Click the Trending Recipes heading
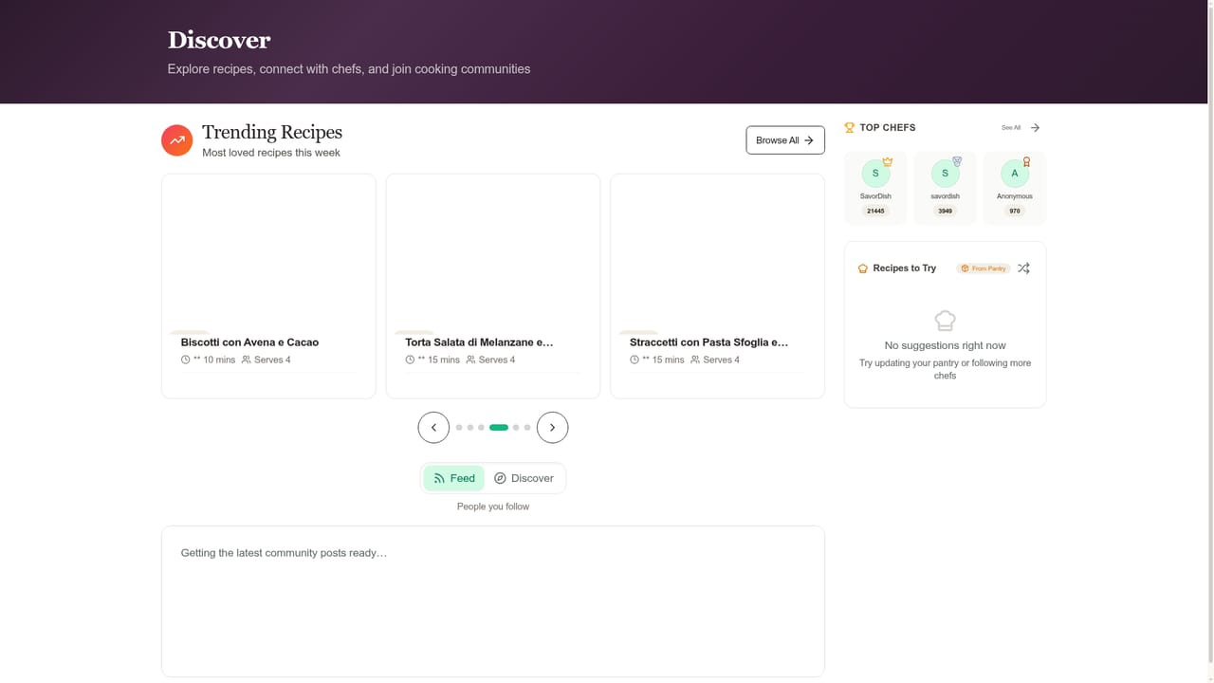Viewport: 1214px width, 683px height. [x=272, y=132]
